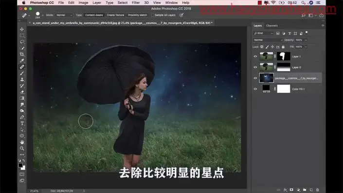Enable Sample All Layers checkbox
Image resolution: width=343 pixels, height=193 pixels.
(x=152, y=15)
